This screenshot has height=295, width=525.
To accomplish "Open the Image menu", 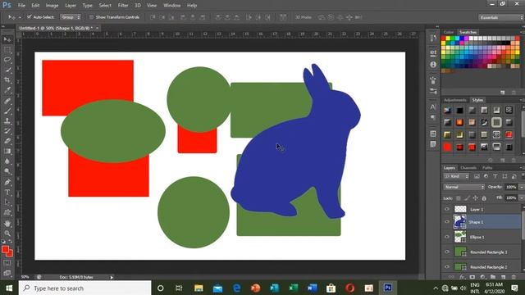I will (x=52, y=6).
